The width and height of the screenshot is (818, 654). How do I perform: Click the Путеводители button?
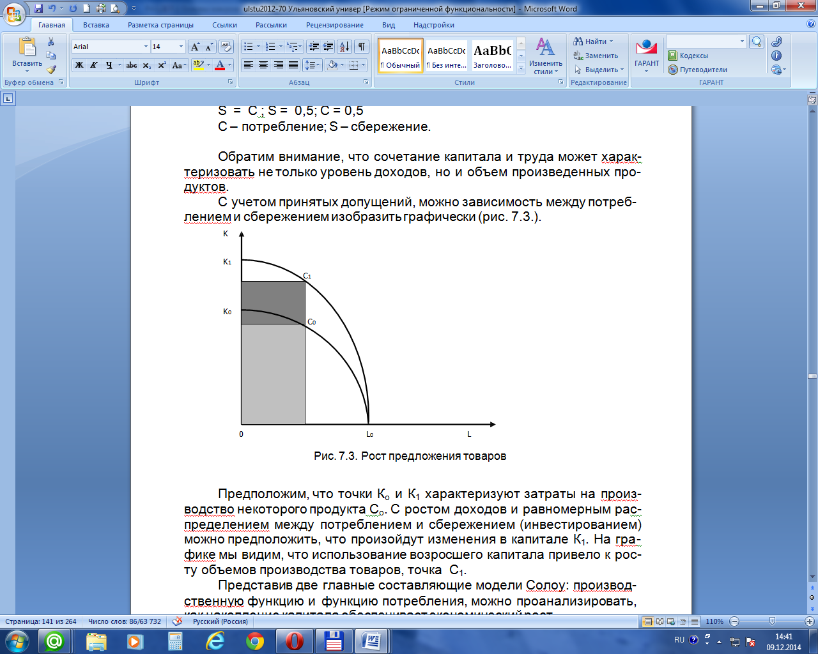tap(697, 70)
